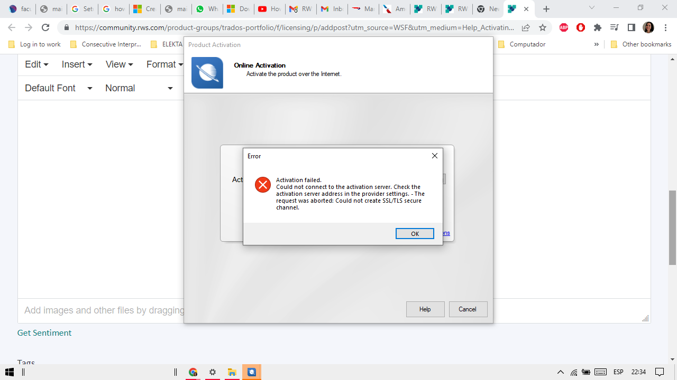Open the Windows Start menu

8,372
